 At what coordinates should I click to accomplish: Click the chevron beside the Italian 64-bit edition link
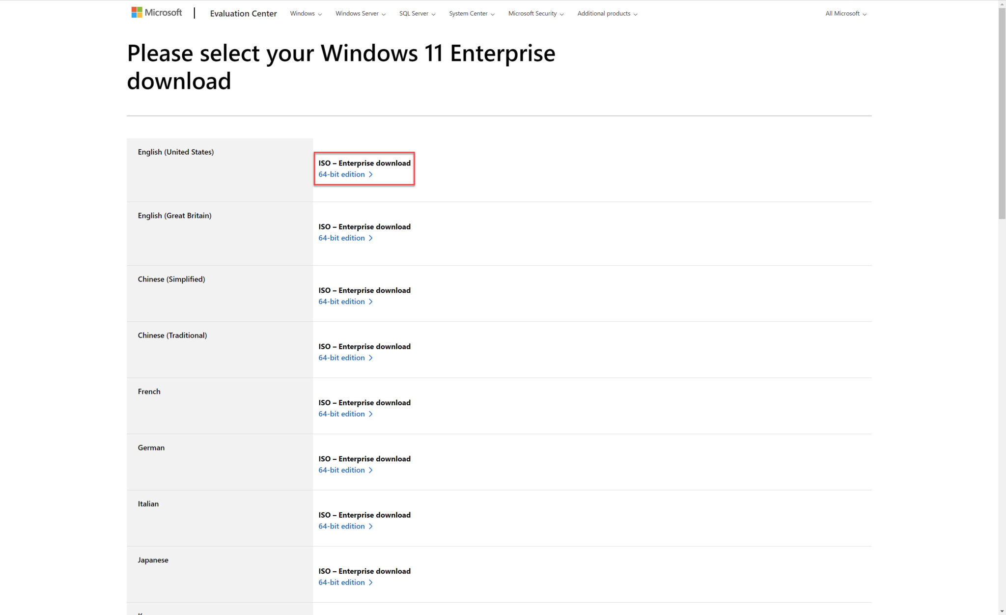pyautogui.click(x=371, y=526)
